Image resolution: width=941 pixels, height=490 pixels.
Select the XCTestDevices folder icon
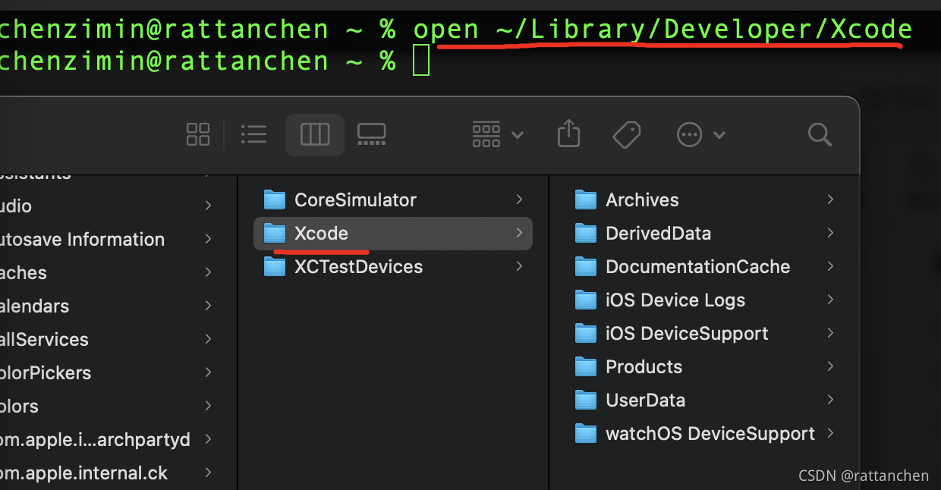click(x=274, y=266)
